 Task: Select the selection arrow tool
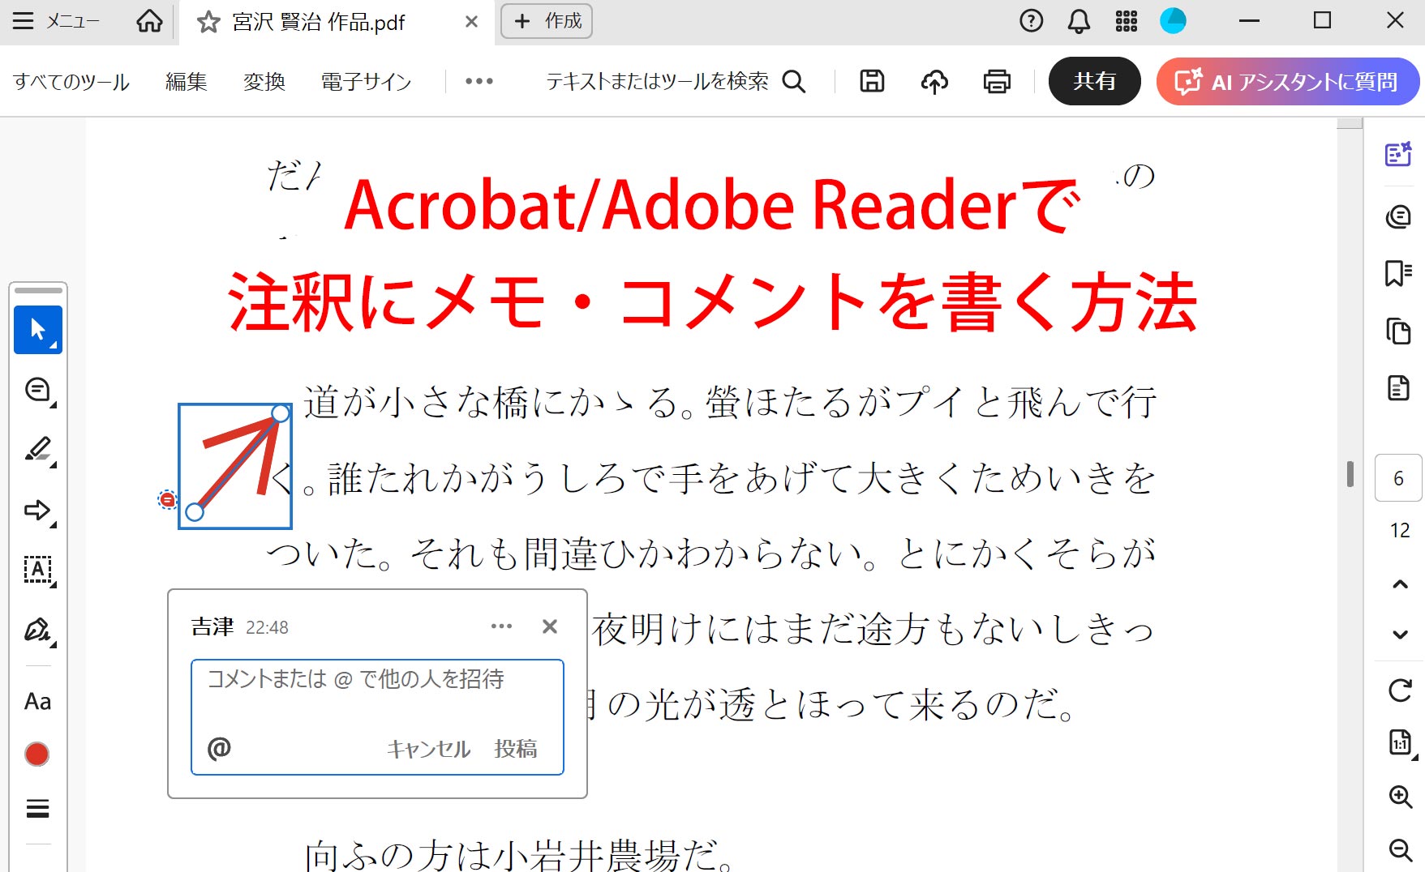pyautogui.click(x=37, y=329)
